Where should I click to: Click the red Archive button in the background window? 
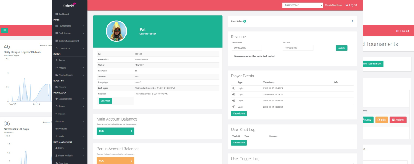point(398,120)
